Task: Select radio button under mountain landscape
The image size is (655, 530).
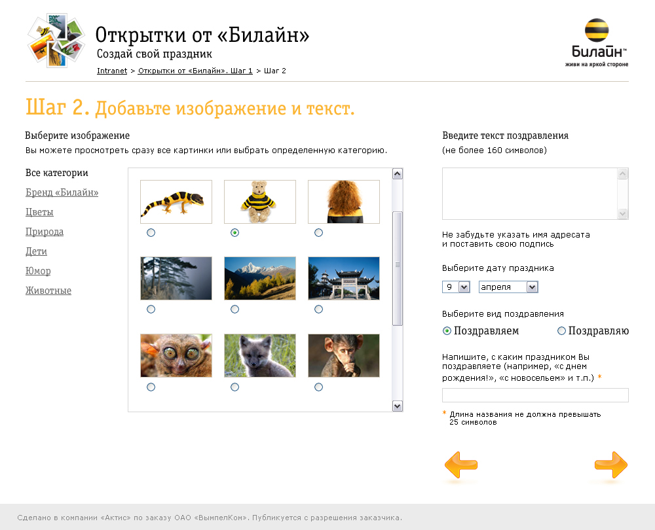Action: (x=235, y=309)
